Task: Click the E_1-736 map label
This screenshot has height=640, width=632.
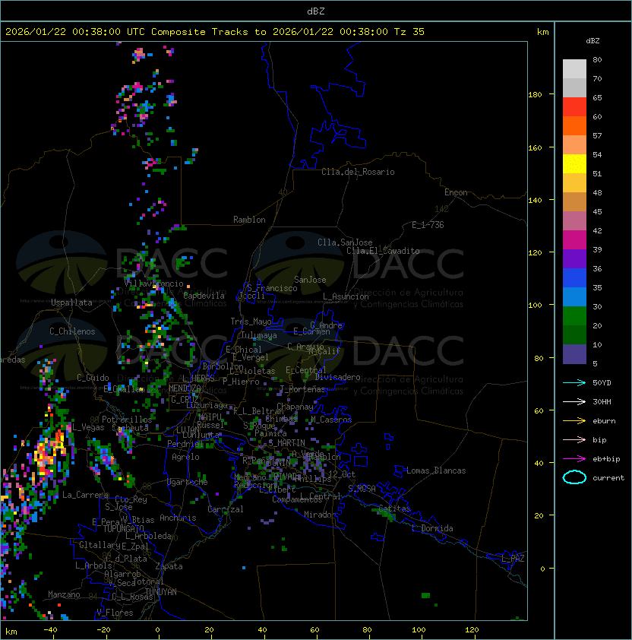Action: (428, 225)
